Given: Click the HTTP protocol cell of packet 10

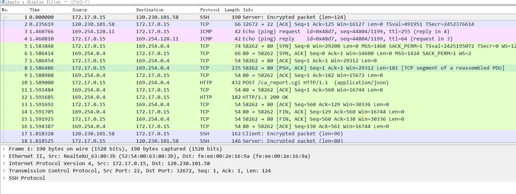Looking at the screenshot, I should 206,83.
